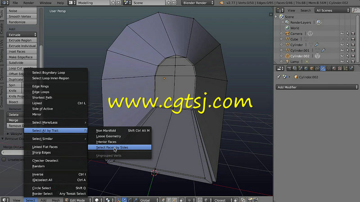
Task: Open the Closest snap target dropdown
Action: (223, 200)
